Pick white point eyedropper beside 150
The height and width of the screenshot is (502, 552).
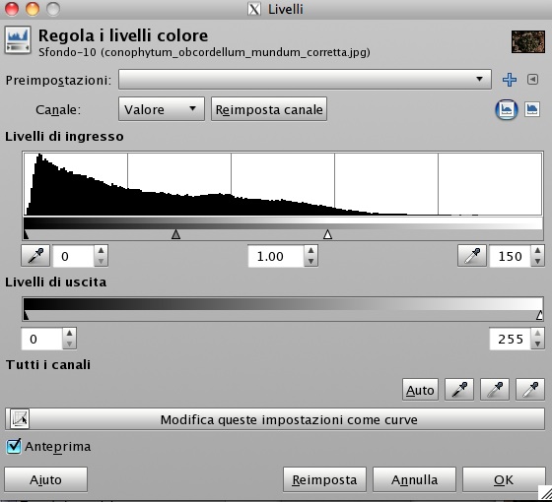(x=472, y=256)
